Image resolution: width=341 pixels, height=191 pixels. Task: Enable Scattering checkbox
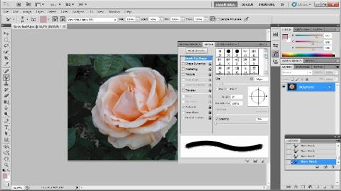coord(183,69)
